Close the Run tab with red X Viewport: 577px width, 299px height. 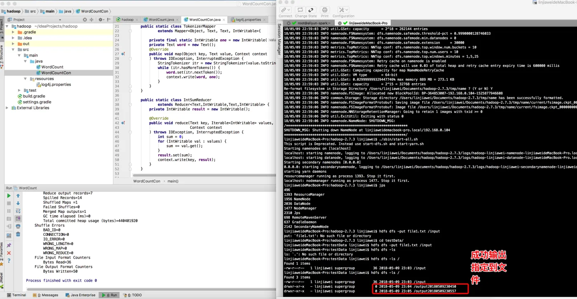(x=9, y=253)
